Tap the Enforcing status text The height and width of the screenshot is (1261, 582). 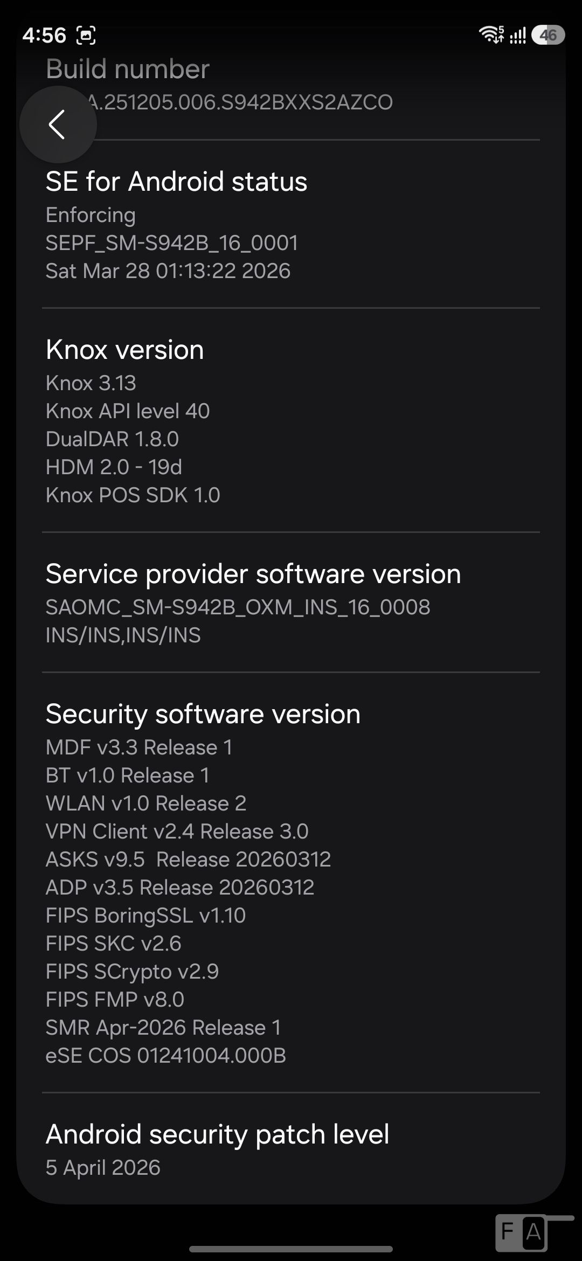coord(91,215)
